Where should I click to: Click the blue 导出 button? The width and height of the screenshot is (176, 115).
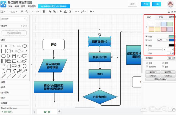(x=145, y=4)
